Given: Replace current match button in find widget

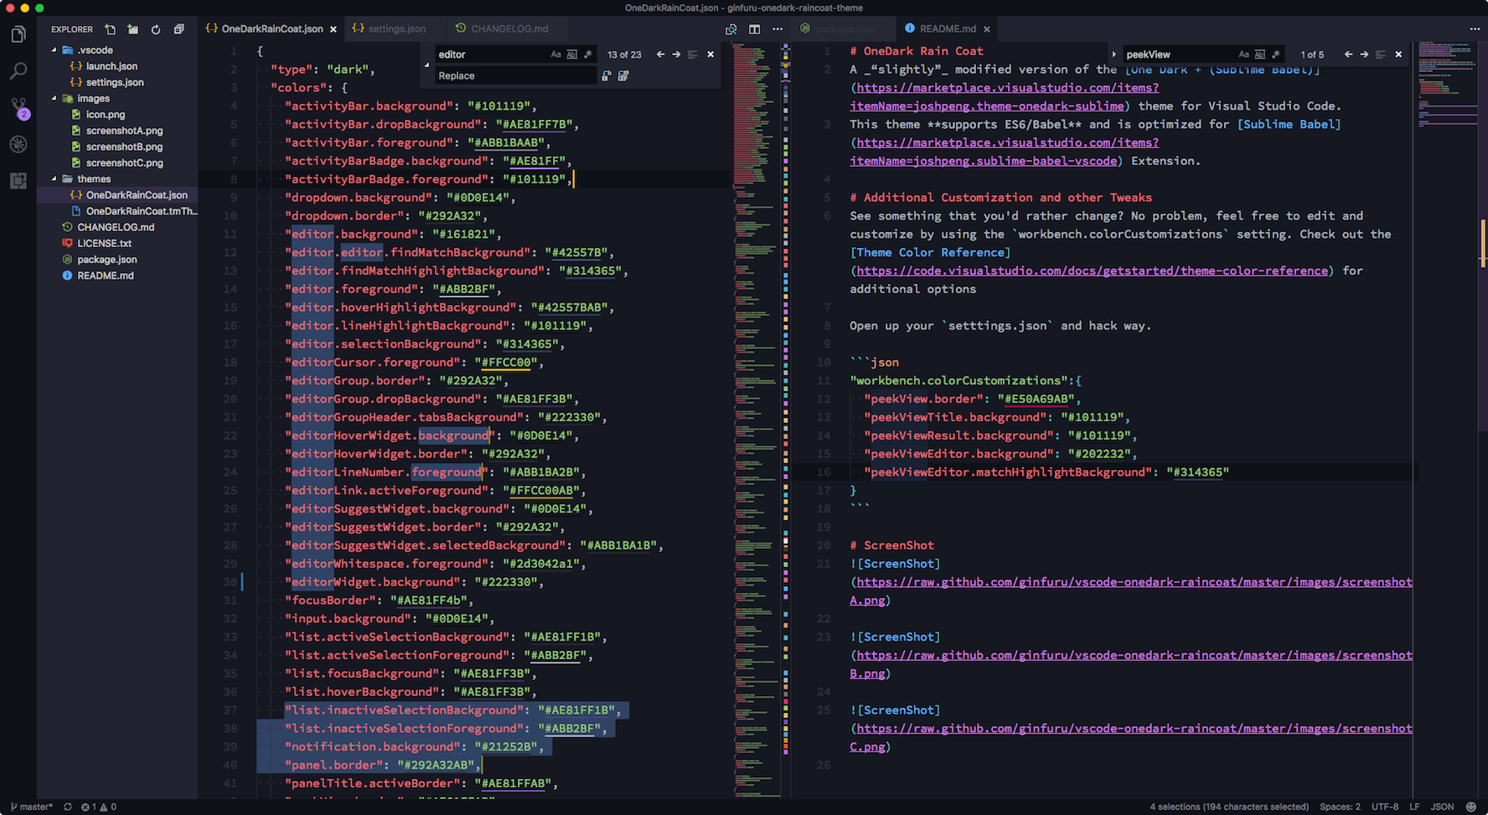Looking at the screenshot, I should tap(607, 75).
